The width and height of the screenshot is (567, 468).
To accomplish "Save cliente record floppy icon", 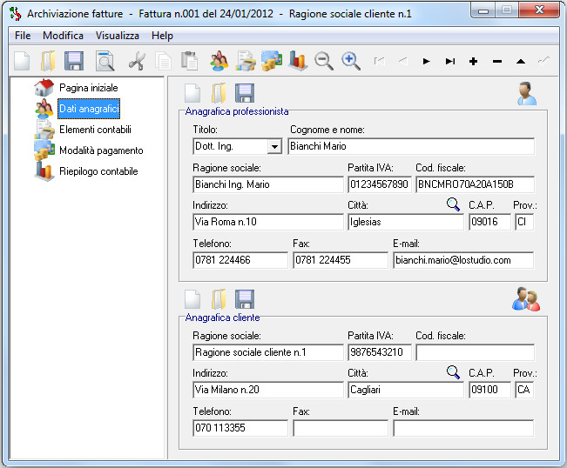I will [x=245, y=299].
